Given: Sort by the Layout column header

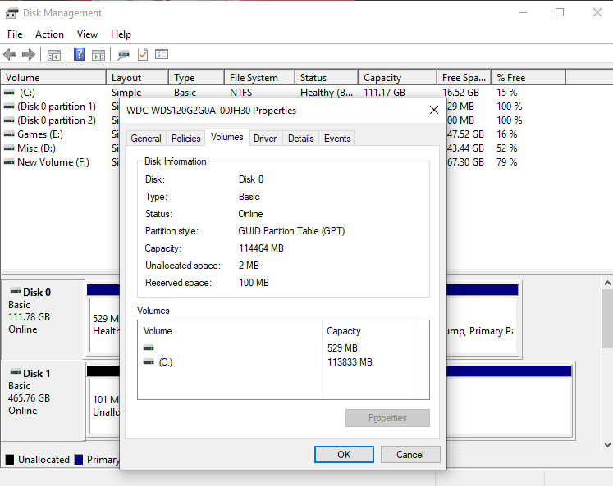Looking at the screenshot, I should click(138, 78).
